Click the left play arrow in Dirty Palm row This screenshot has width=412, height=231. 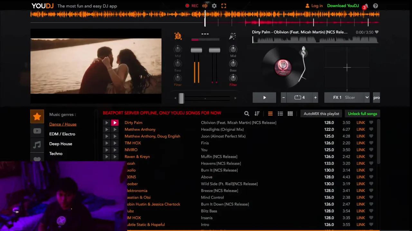(x=107, y=123)
